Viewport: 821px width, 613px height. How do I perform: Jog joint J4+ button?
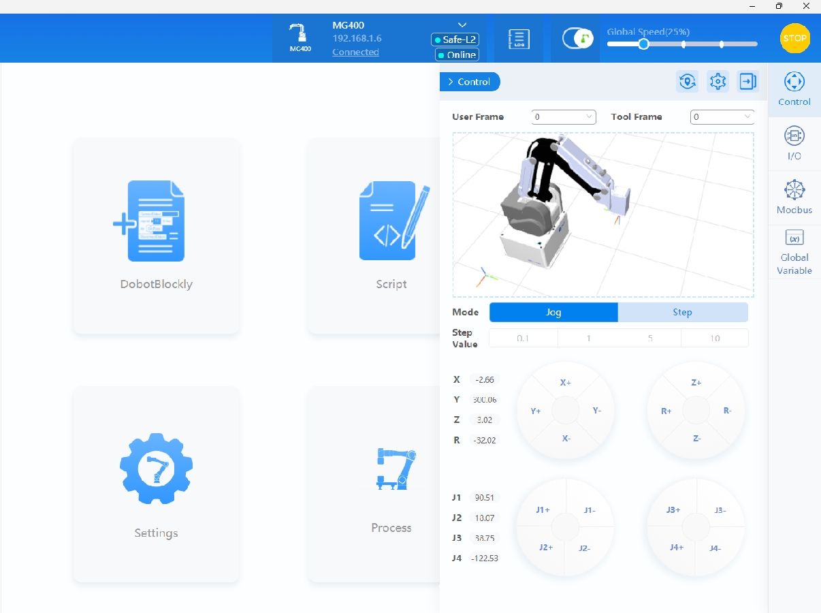pyautogui.click(x=676, y=547)
